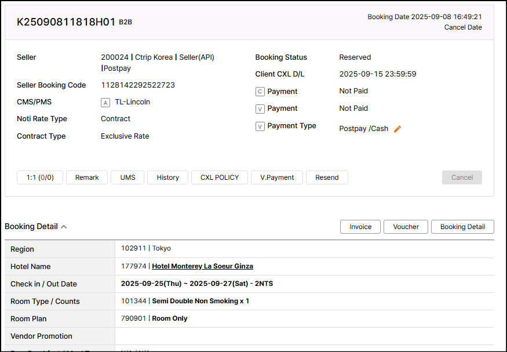507x352 pixels.
Task: Click the greyed Cancel button
Action: 462,177
